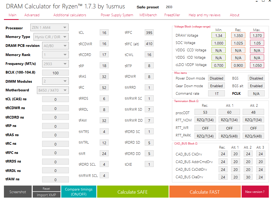Screen dimensions: 272x201
Task: Expand the DIMM Modules dropdown
Action: 55,81
